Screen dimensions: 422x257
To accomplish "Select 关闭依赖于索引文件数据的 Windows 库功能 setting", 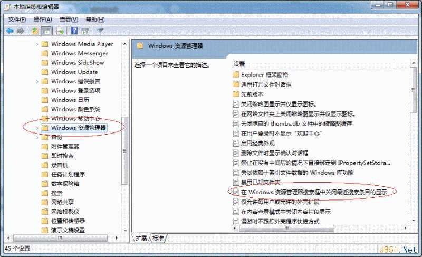I will point(297,173).
